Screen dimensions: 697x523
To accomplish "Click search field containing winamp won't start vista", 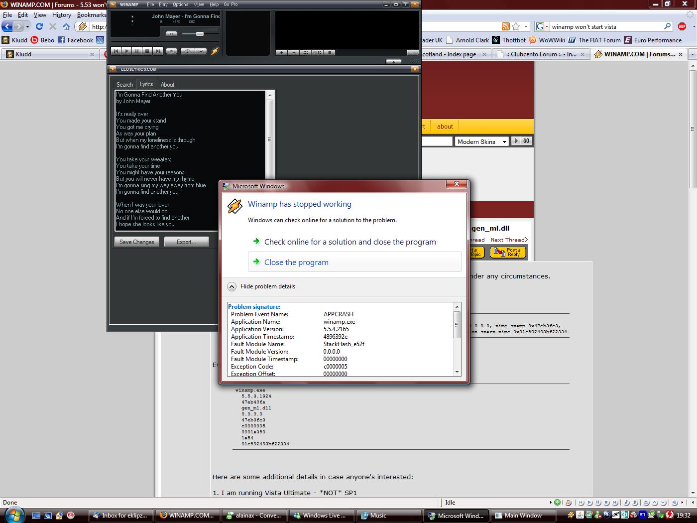I will 606,27.
